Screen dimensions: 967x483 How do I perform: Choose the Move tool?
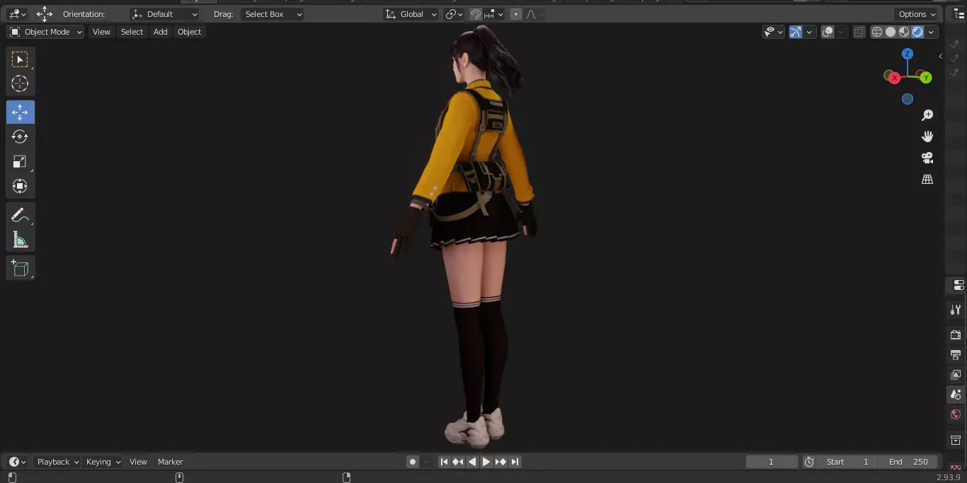point(20,112)
